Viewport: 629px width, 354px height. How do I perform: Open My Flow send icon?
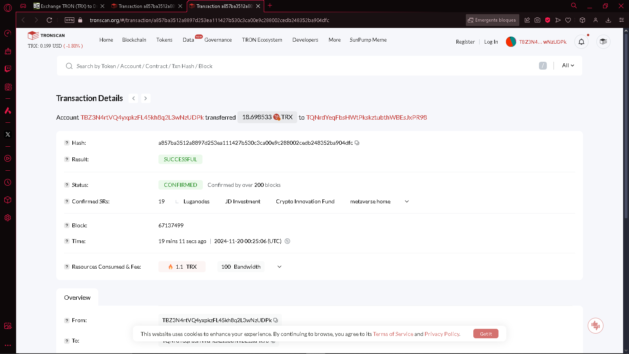click(558, 20)
